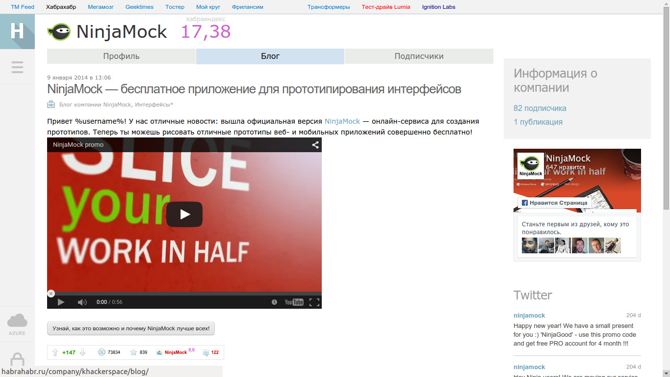Mute the video with the speaker icon

click(x=82, y=302)
